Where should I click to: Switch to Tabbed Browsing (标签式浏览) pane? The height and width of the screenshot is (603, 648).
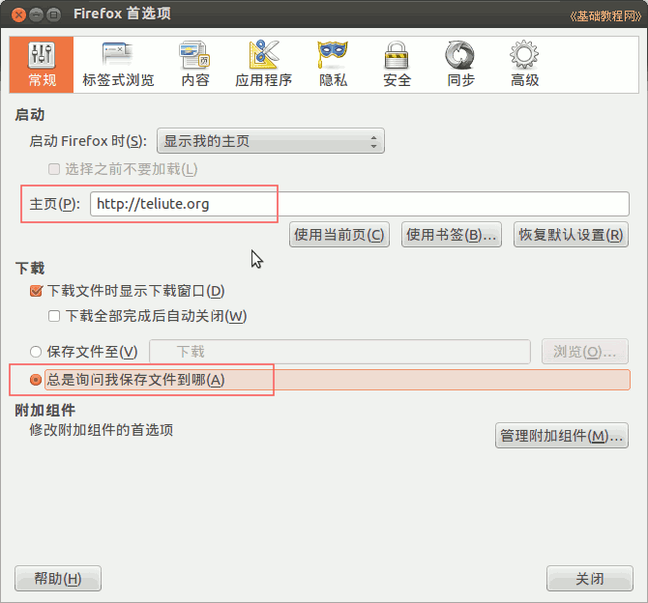tap(118, 65)
